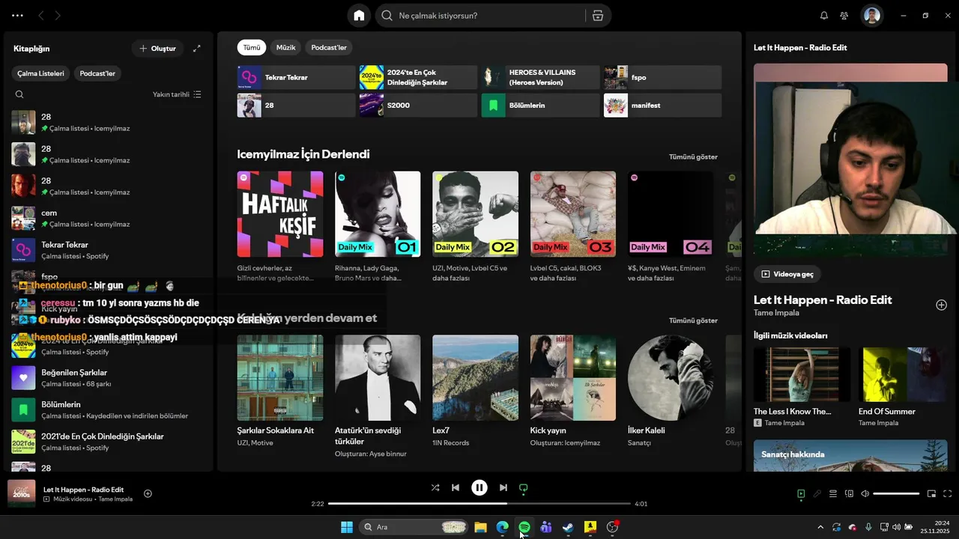Open the lyrics microphone icon
Image resolution: width=959 pixels, height=539 pixels.
[817, 493]
